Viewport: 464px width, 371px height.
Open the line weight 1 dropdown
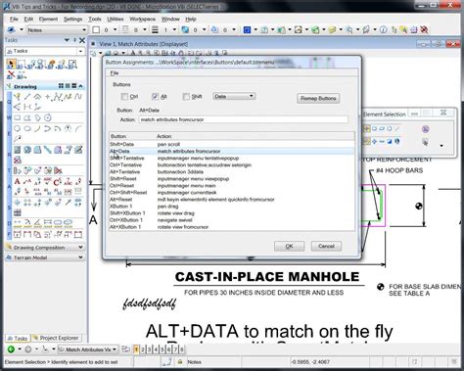click(174, 30)
